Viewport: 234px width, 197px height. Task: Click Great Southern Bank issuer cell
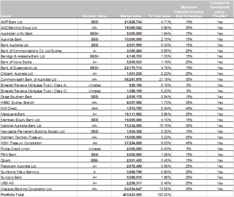(16, 97)
